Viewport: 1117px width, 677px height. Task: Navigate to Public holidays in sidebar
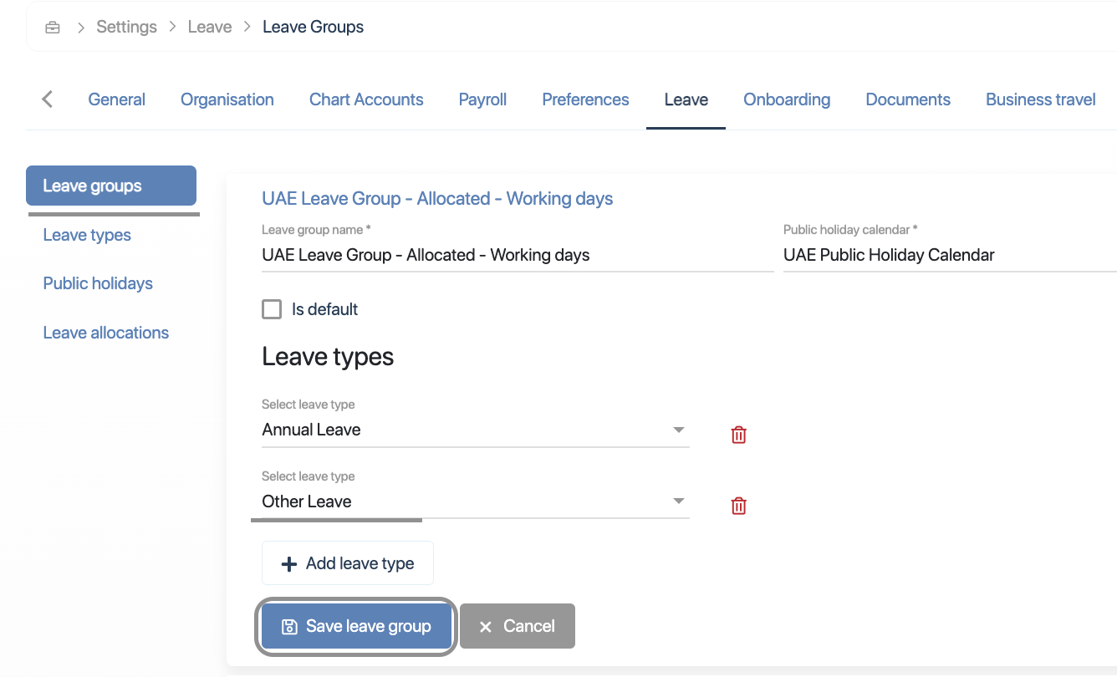pyautogui.click(x=98, y=283)
